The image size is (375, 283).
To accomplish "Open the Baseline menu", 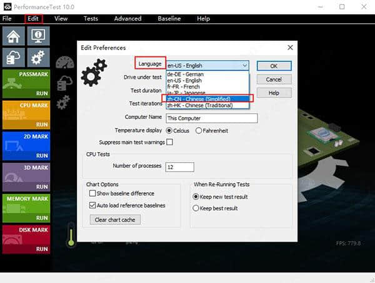I will [169, 19].
